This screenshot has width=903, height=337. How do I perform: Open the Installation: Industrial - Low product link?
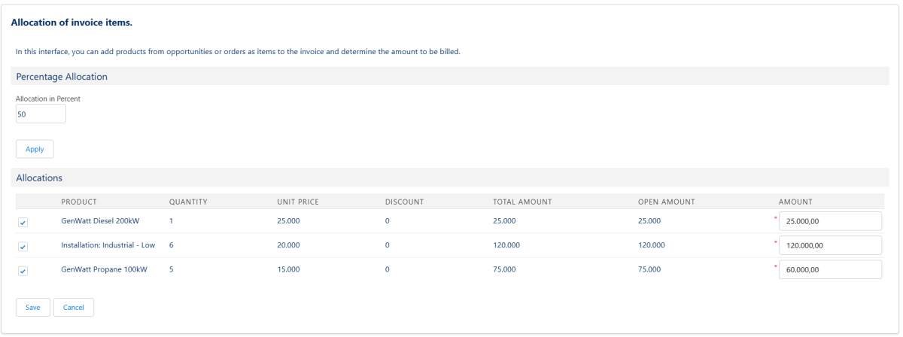click(108, 245)
